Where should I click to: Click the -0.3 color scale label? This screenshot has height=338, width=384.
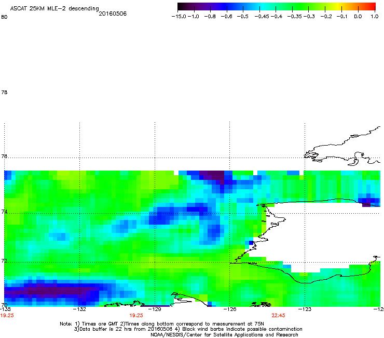tap(309, 17)
